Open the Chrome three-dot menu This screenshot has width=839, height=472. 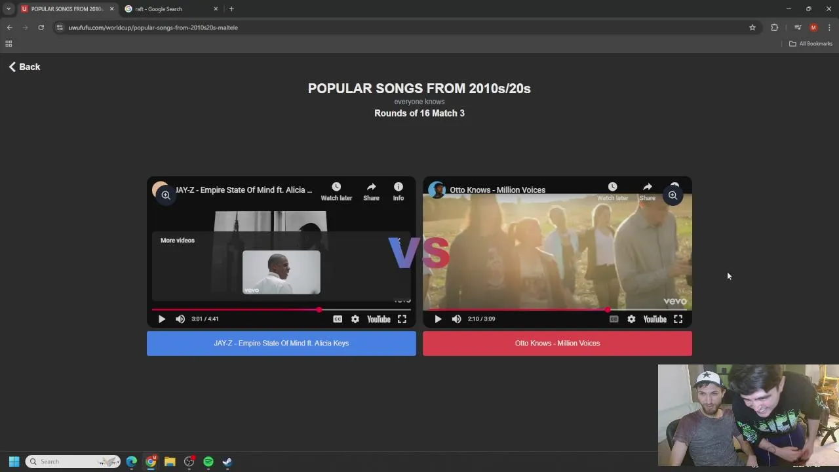(829, 28)
